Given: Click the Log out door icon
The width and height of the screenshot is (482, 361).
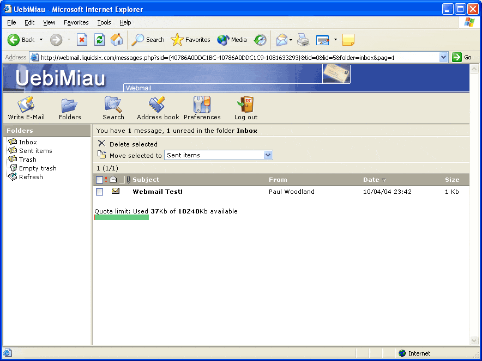Looking at the screenshot, I should (245, 105).
